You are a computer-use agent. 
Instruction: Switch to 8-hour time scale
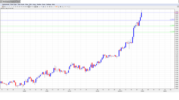click(x=27, y=7)
